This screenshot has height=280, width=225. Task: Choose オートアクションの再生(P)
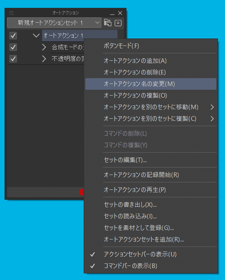[x=151, y=190]
